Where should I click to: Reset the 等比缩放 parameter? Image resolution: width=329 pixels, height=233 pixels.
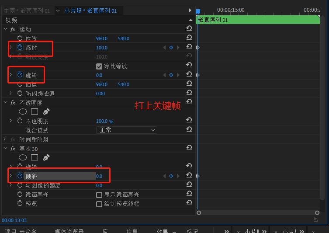pyautogui.click(x=189, y=65)
